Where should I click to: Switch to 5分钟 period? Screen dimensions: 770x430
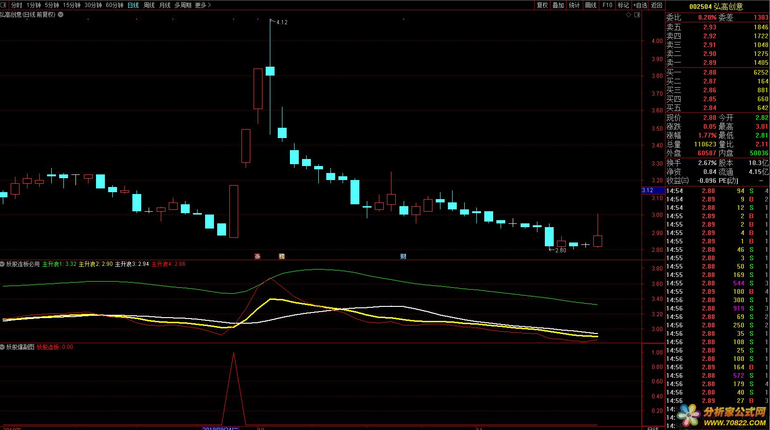(52, 5)
